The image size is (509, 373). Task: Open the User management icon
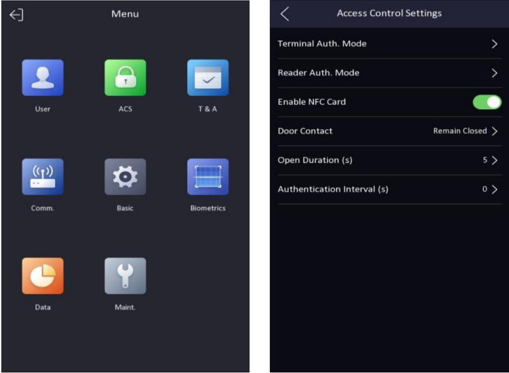click(x=43, y=77)
